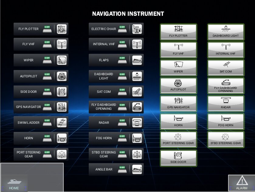The width and height of the screenshot is (255, 192).
Task: Click the Stbd Steering Gear label in middle list
Action: point(104,154)
